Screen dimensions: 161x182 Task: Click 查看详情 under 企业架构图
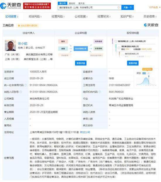click(81, 63)
